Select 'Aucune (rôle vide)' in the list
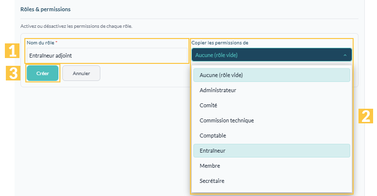This screenshot has width=377, height=196. click(x=272, y=75)
